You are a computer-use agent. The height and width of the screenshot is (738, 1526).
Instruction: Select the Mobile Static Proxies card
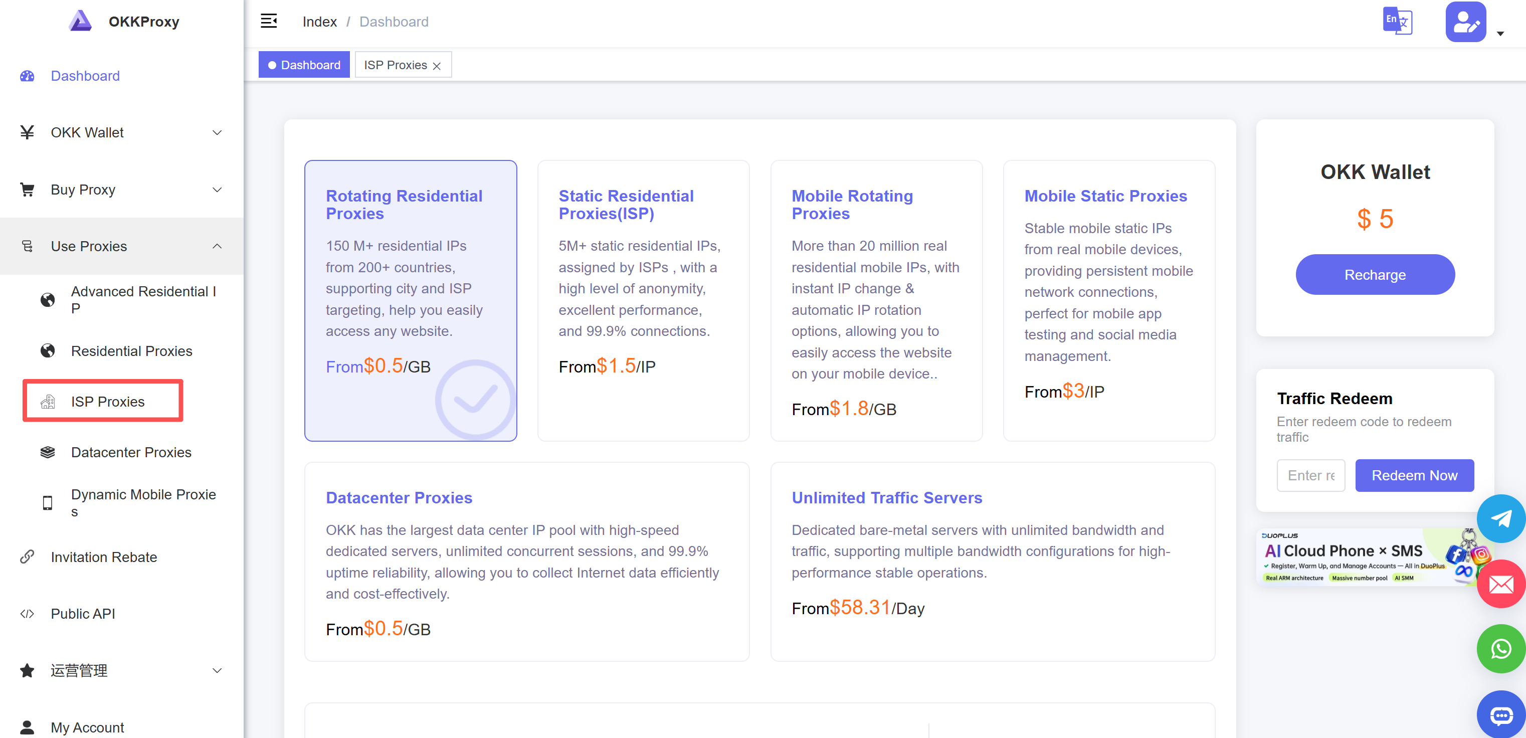coord(1109,300)
